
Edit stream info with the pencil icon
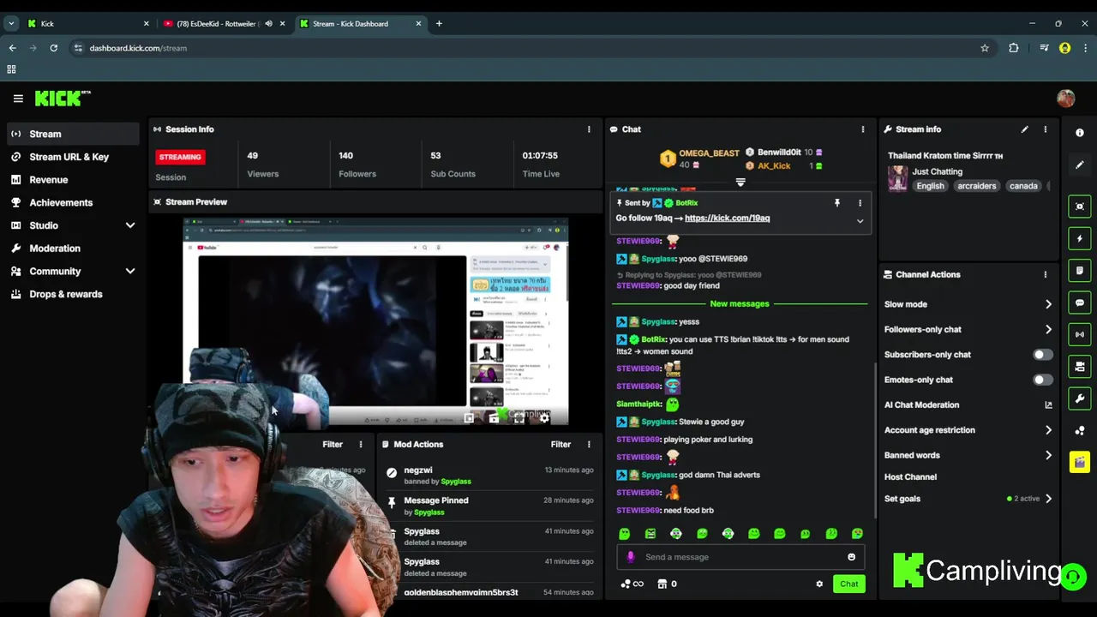pyautogui.click(x=1024, y=129)
